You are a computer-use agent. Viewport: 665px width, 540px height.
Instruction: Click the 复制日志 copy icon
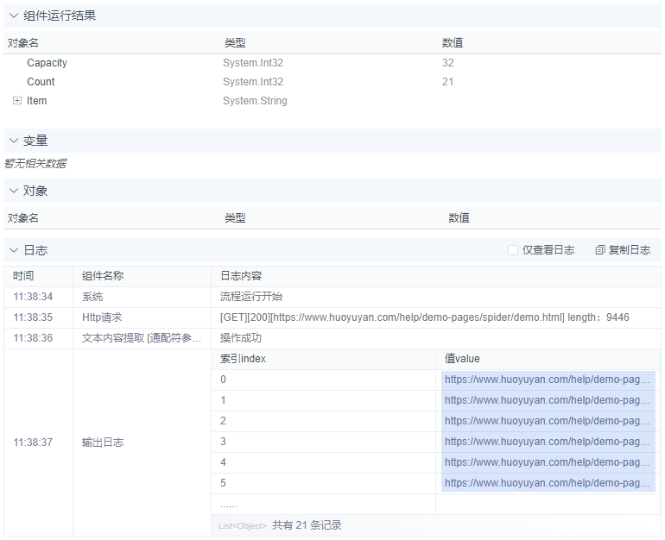click(600, 250)
